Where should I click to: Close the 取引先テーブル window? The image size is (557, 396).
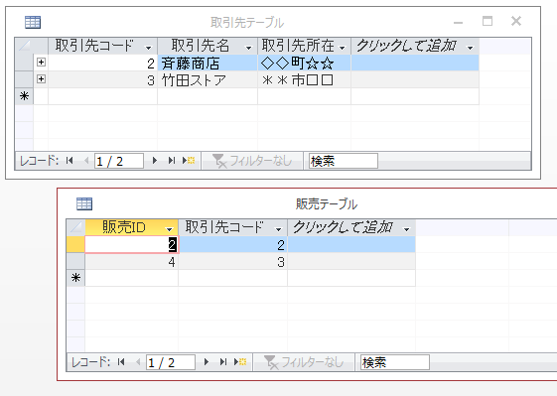tap(516, 21)
